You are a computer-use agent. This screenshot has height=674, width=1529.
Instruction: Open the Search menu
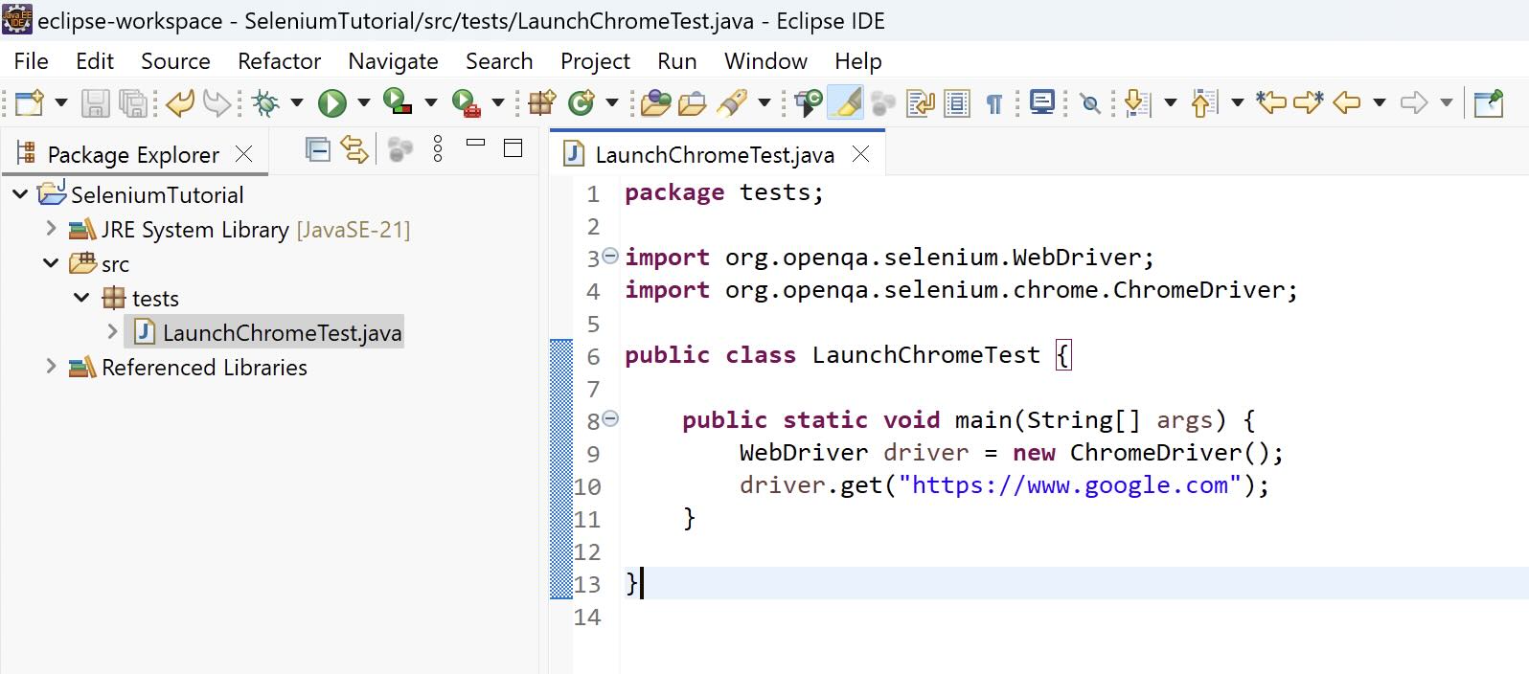499,61
